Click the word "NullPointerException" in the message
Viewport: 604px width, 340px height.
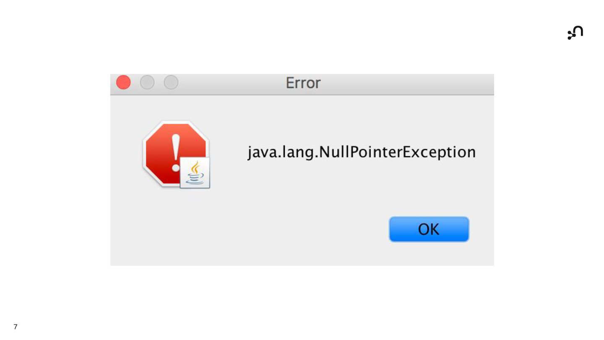[x=398, y=152]
